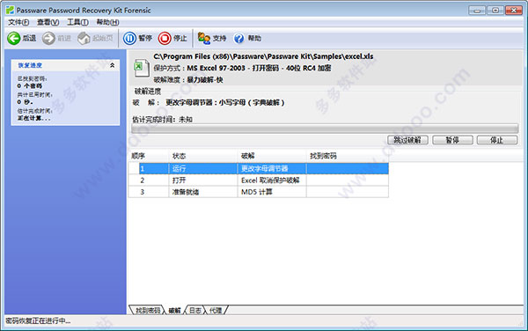Click the '0 个密码' passwords found value
Viewport: 528px width, 331px height.
(30, 86)
